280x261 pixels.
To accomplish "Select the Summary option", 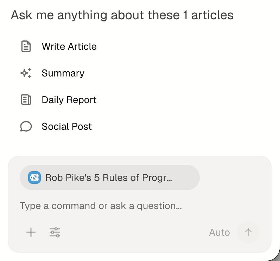I will click(x=63, y=73).
